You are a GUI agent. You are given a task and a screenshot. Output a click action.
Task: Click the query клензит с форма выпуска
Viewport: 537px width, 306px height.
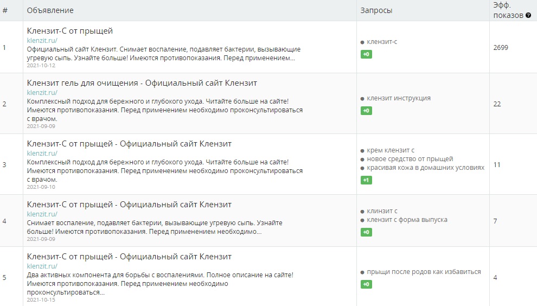coord(407,220)
